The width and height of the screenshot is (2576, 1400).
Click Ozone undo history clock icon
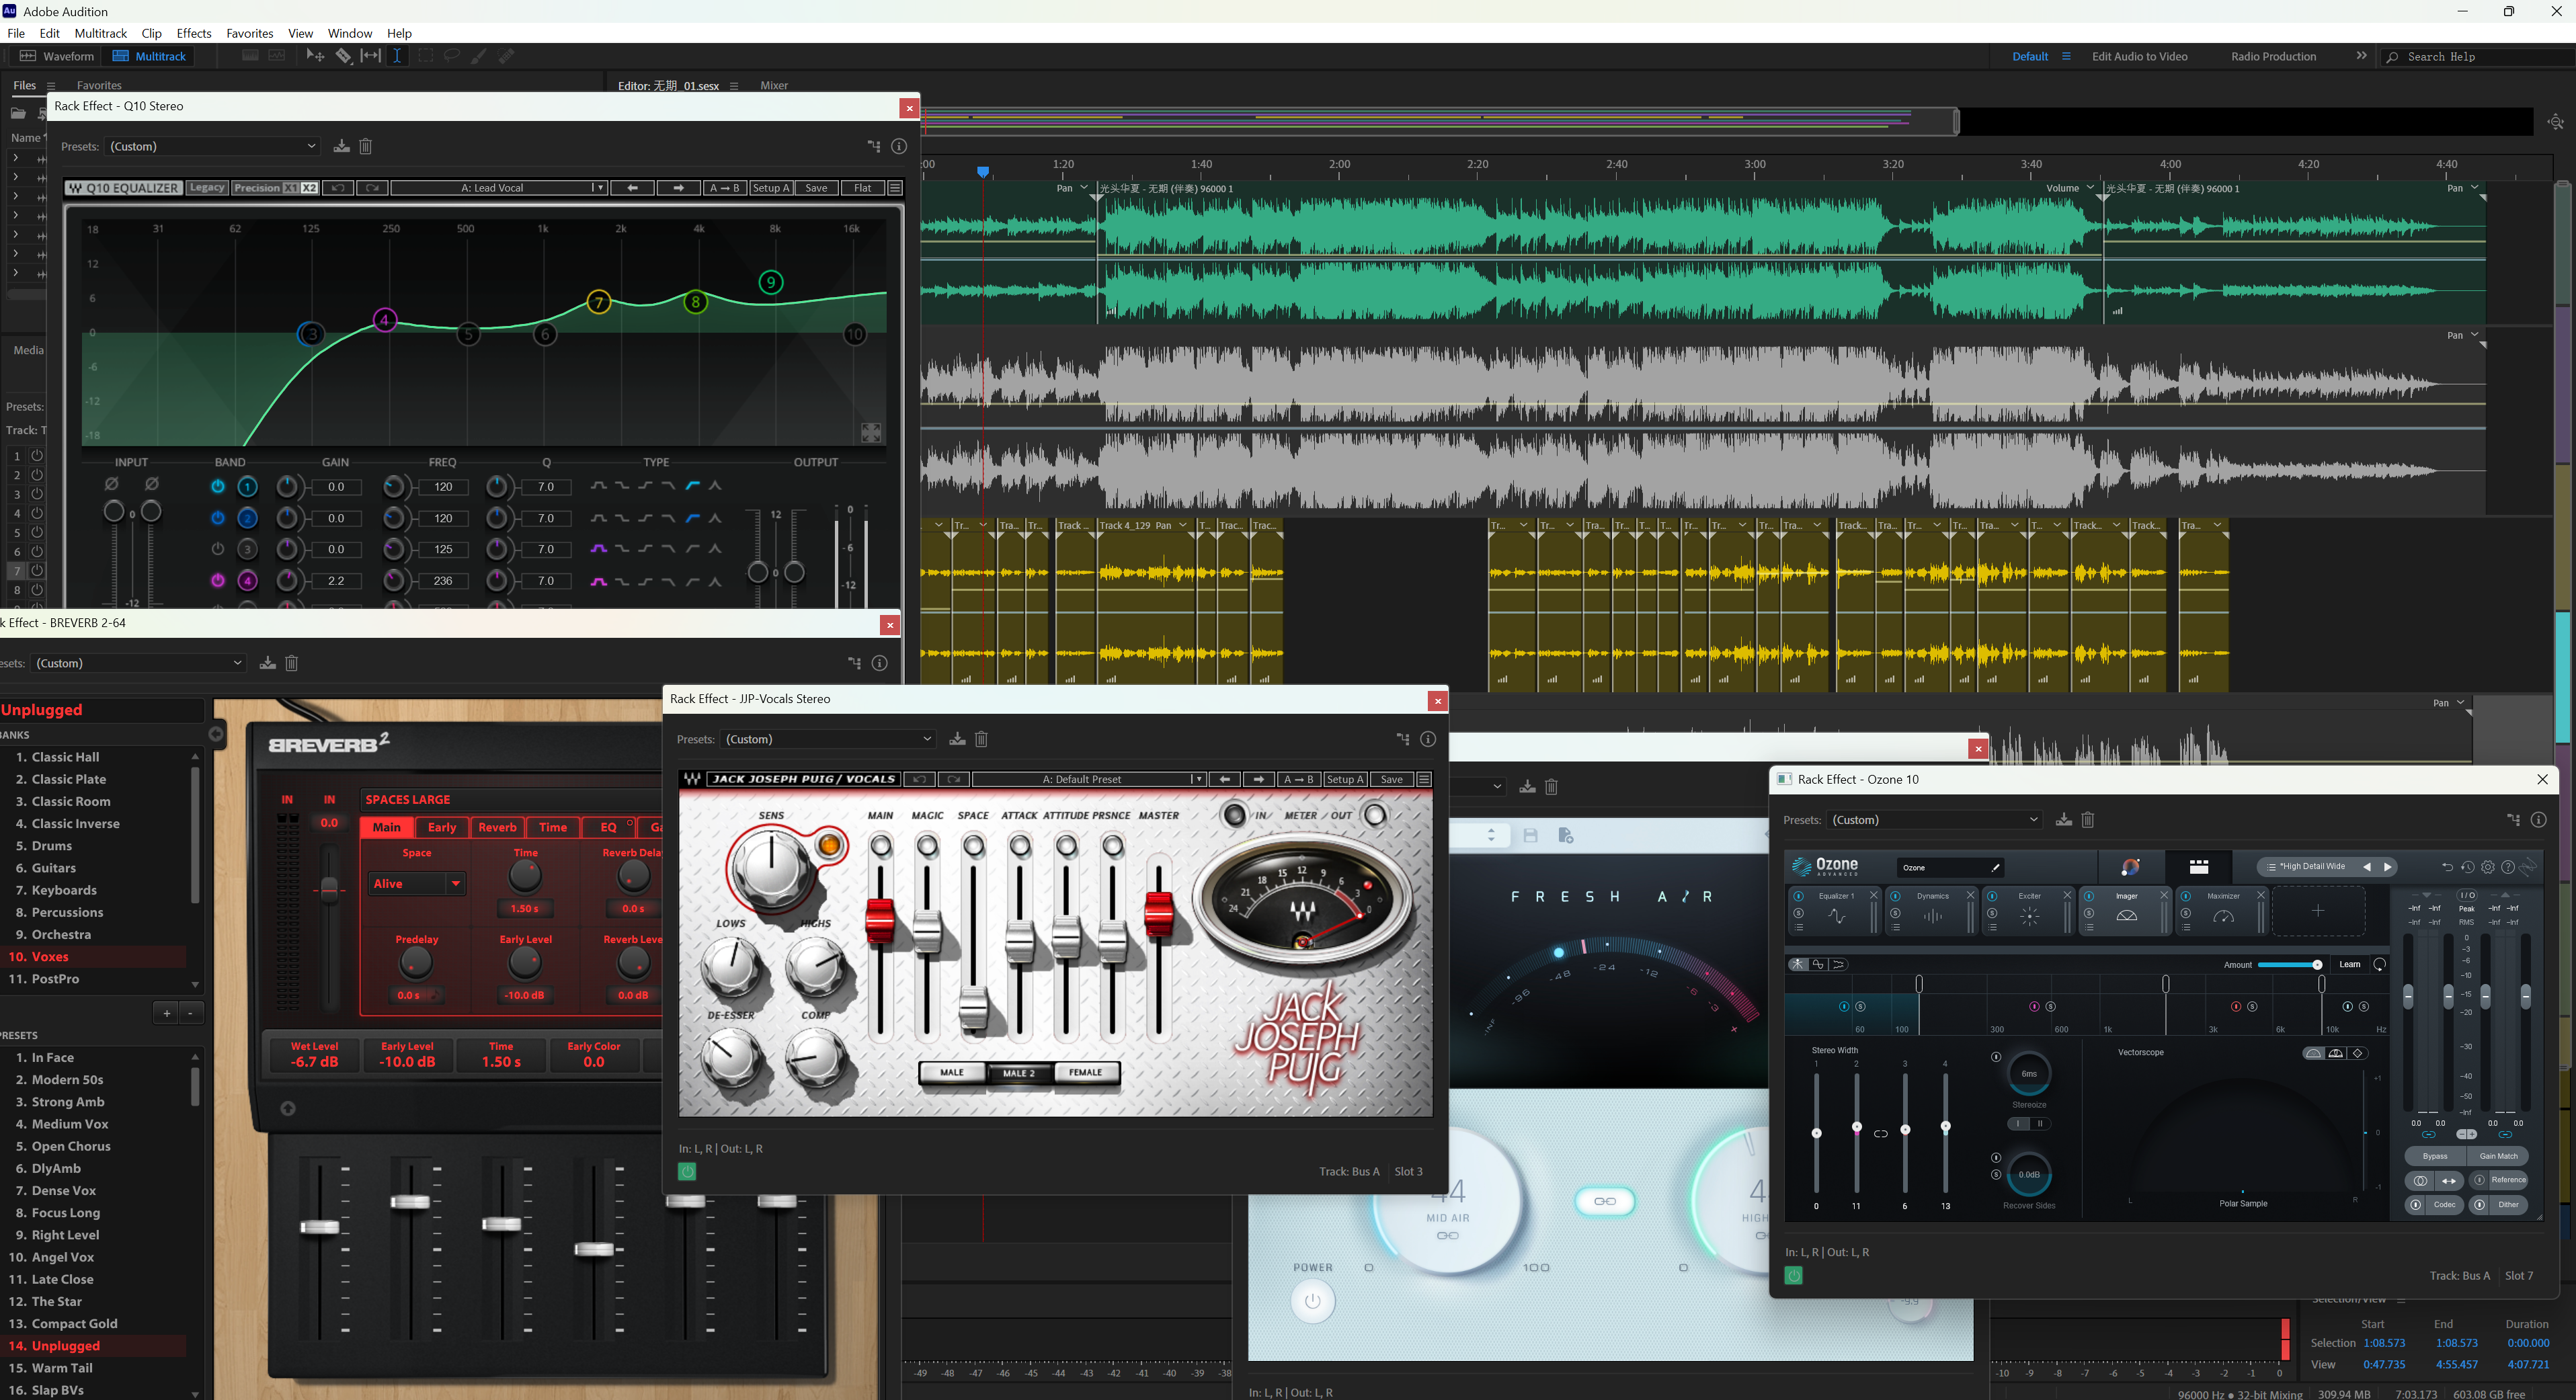[2467, 867]
